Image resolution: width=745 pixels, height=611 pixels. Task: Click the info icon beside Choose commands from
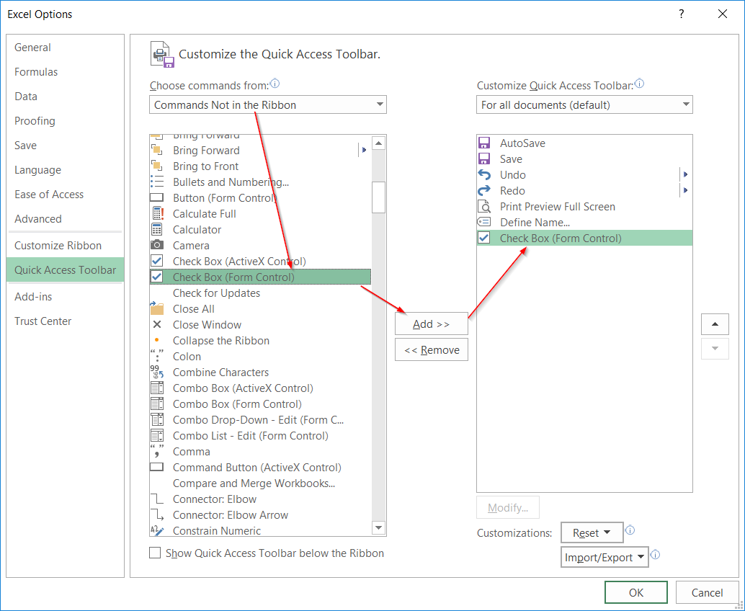[x=275, y=84]
